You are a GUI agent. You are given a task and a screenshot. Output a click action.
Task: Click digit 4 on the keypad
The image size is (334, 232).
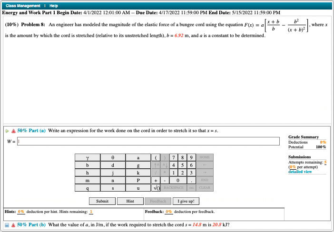174,165
